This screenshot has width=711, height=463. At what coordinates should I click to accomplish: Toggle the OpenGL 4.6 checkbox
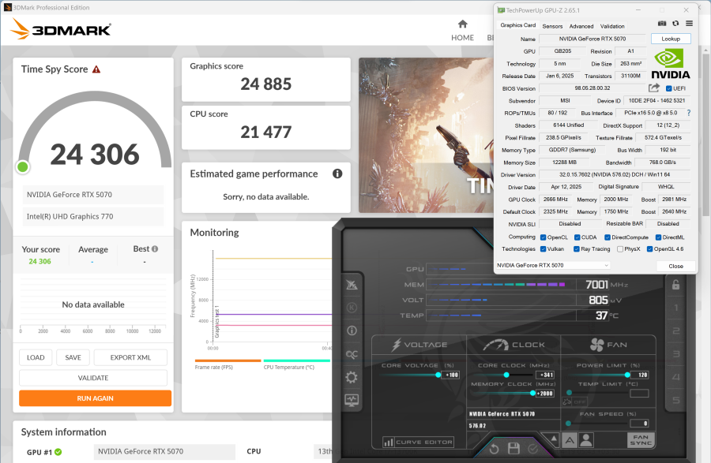[x=649, y=249]
